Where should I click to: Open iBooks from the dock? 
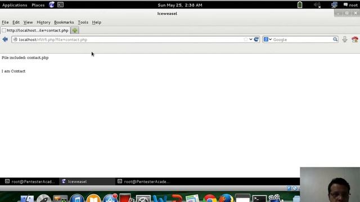(93, 198)
